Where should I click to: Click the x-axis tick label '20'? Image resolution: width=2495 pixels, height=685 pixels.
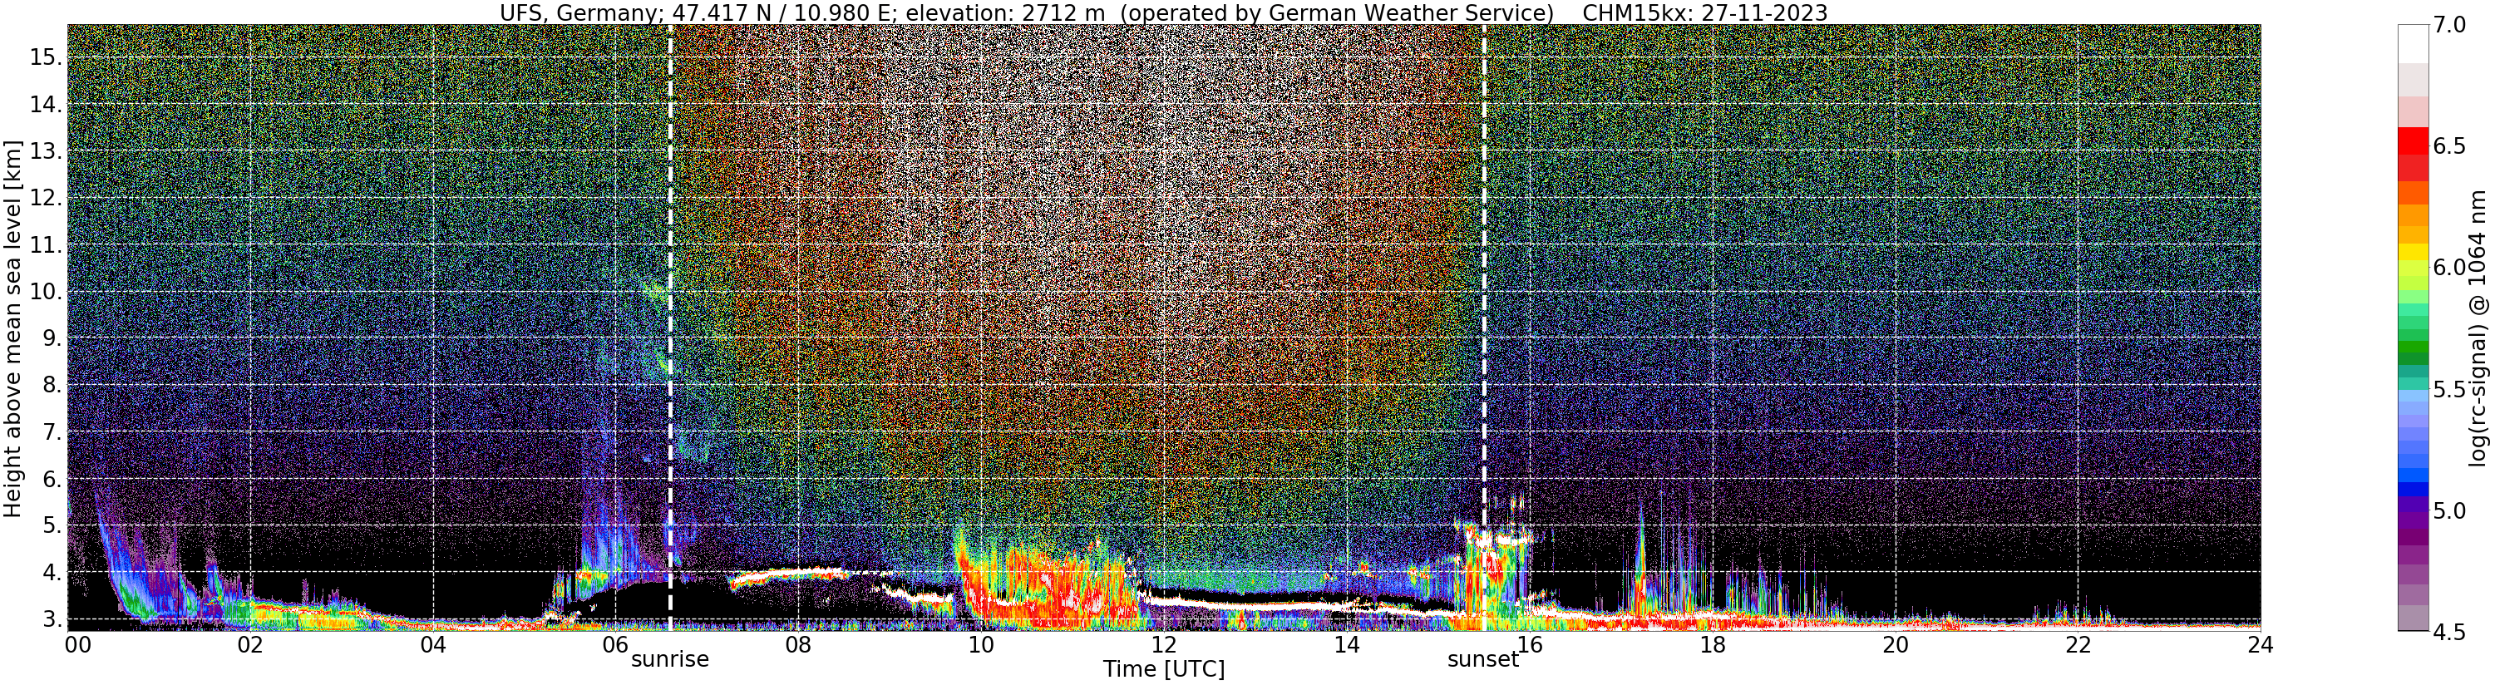(1895, 644)
